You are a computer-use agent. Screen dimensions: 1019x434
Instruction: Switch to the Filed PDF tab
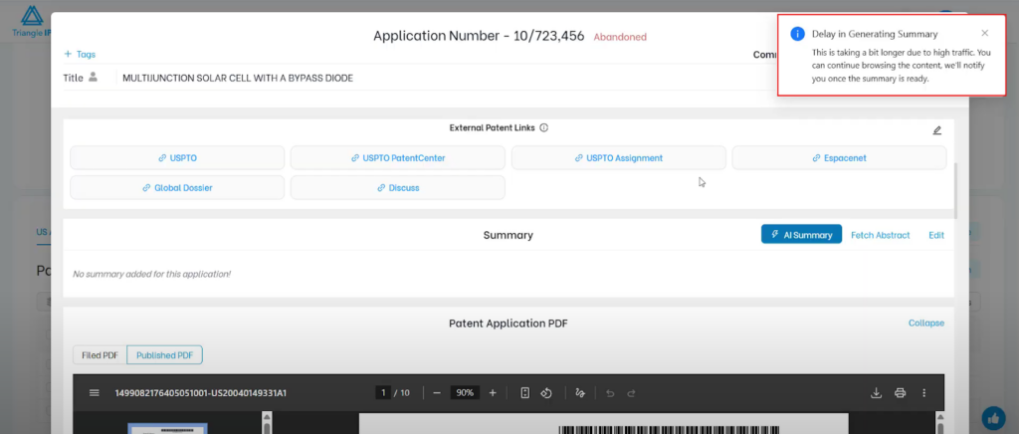coord(100,355)
